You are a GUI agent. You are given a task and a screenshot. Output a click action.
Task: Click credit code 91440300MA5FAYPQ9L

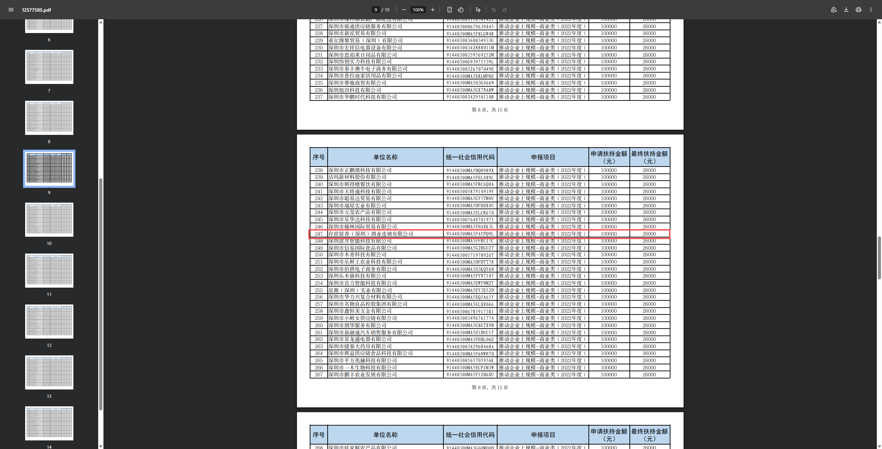pos(470,234)
